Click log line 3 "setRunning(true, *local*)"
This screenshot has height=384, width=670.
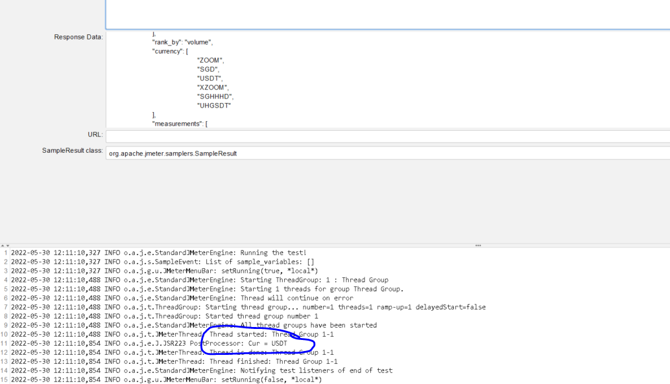click(x=165, y=271)
